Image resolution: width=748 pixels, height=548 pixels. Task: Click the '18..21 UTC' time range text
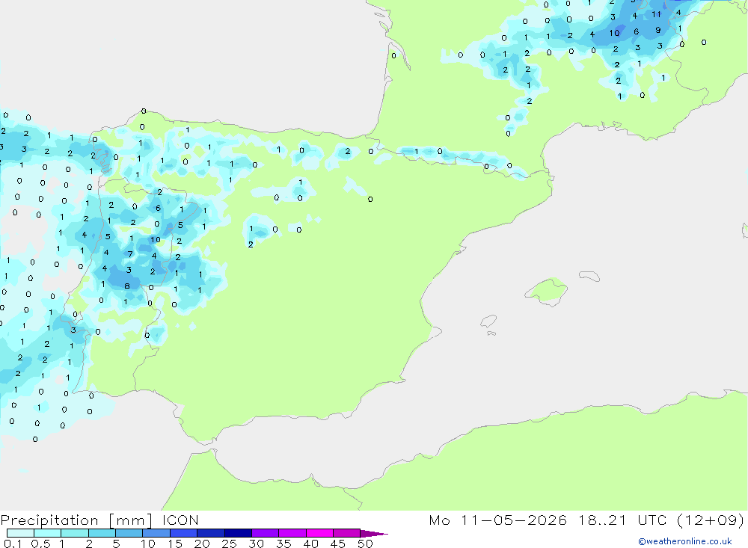tap(622, 520)
